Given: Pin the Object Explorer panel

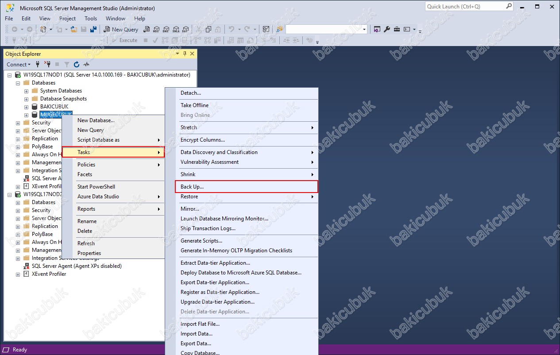Looking at the screenshot, I should [x=185, y=54].
